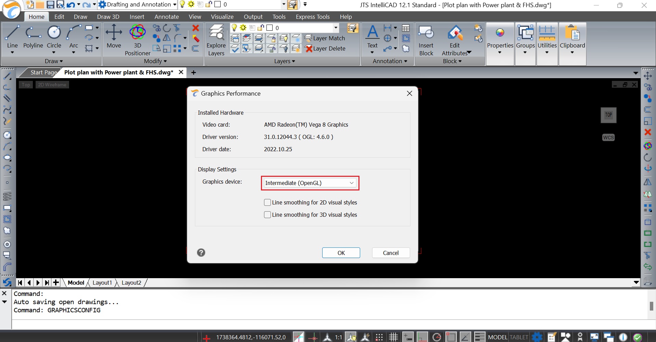Image resolution: width=656 pixels, height=342 pixels.
Task: Add a new drawing tab with plus
Action: 194,72
